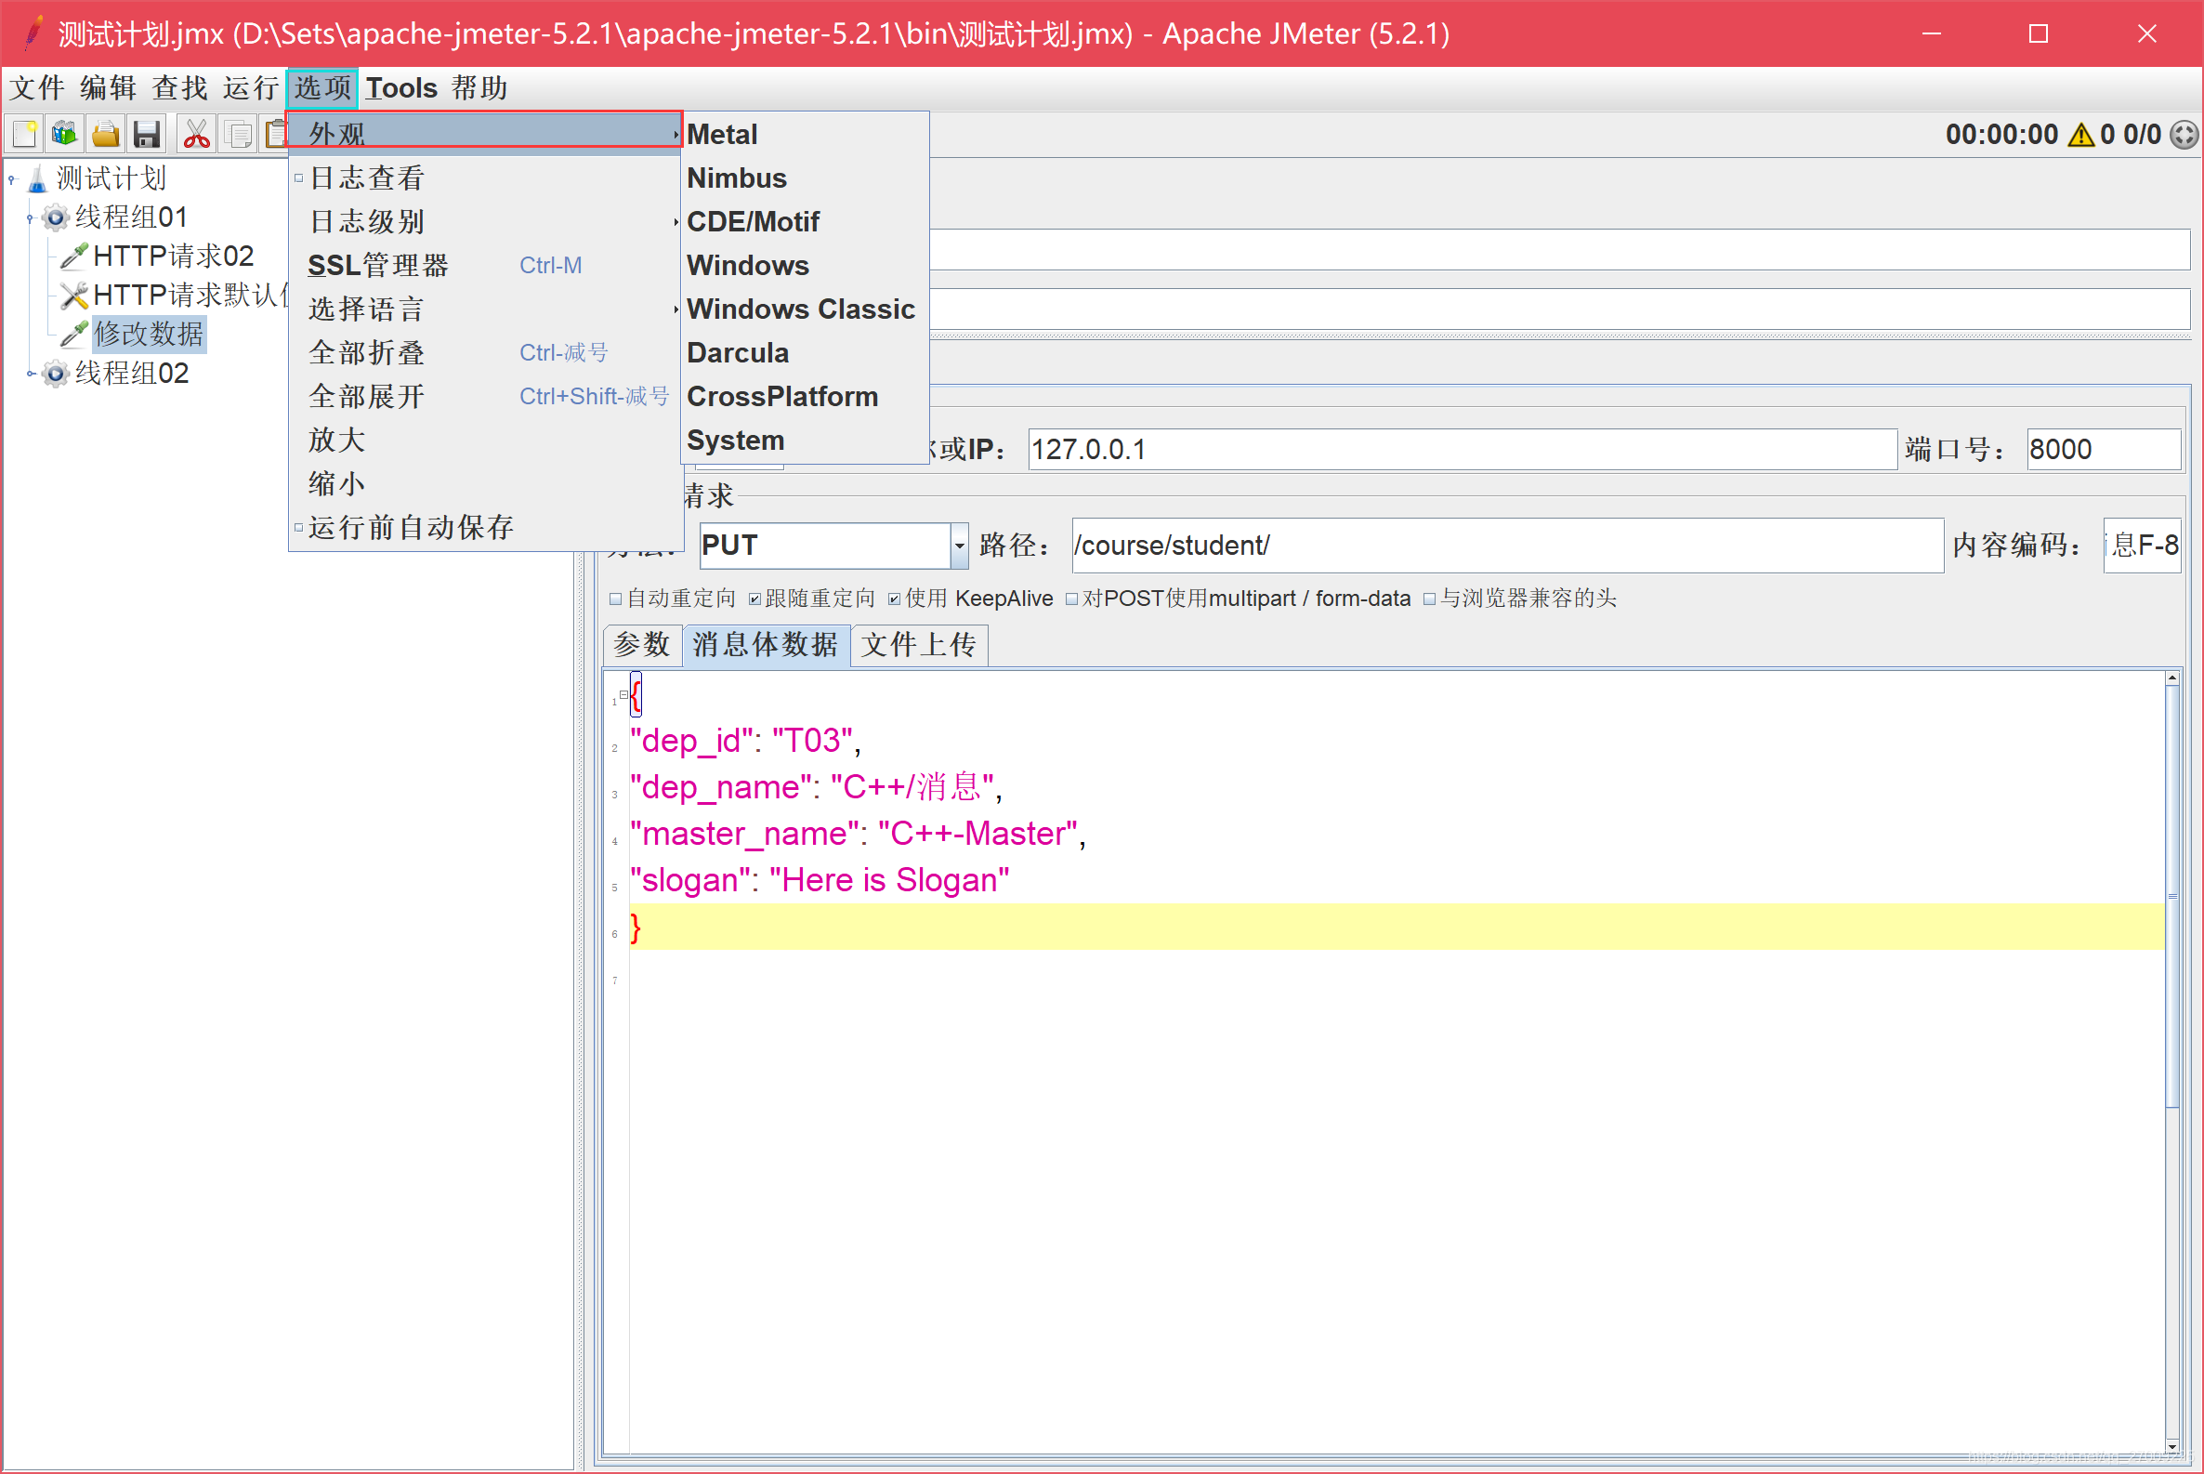Collapse the 测试计划 tree node handle
This screenshot has height=1474, width=2204.
pos(12,178)
